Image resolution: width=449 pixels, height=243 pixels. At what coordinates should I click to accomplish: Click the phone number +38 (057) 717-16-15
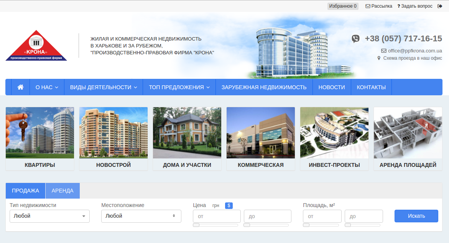[x=403, y=39]
